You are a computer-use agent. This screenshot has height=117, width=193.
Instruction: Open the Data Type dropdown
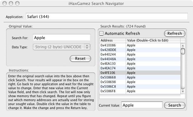[x=61, y=47]
